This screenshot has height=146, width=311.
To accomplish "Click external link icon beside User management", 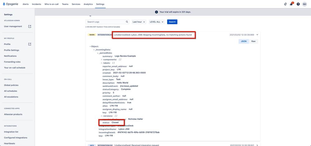I will tap(30, 26).
